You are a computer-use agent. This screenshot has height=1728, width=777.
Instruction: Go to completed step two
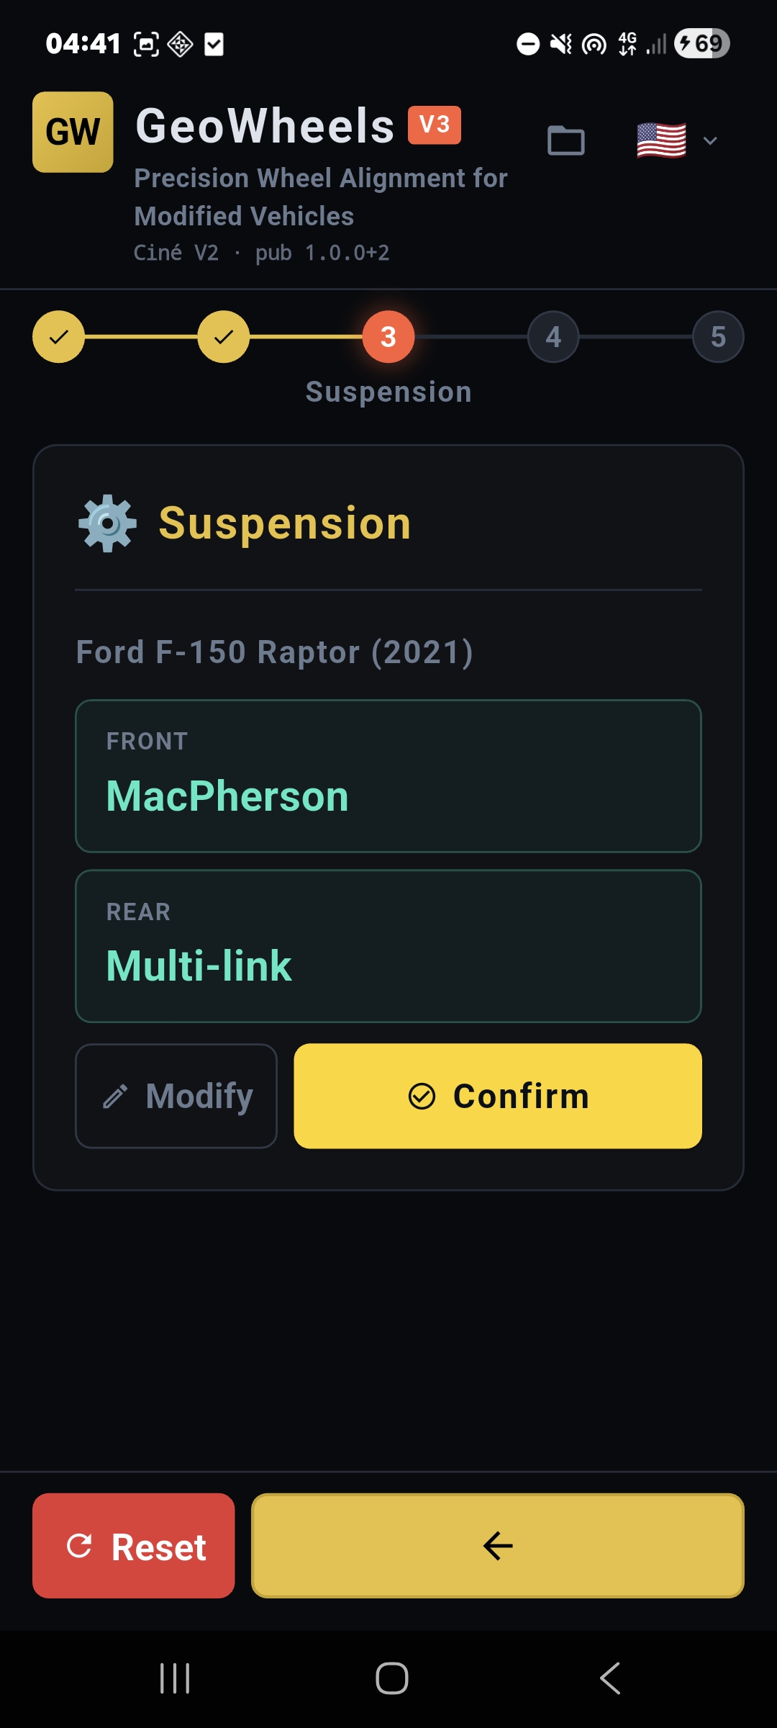[224, 337]
